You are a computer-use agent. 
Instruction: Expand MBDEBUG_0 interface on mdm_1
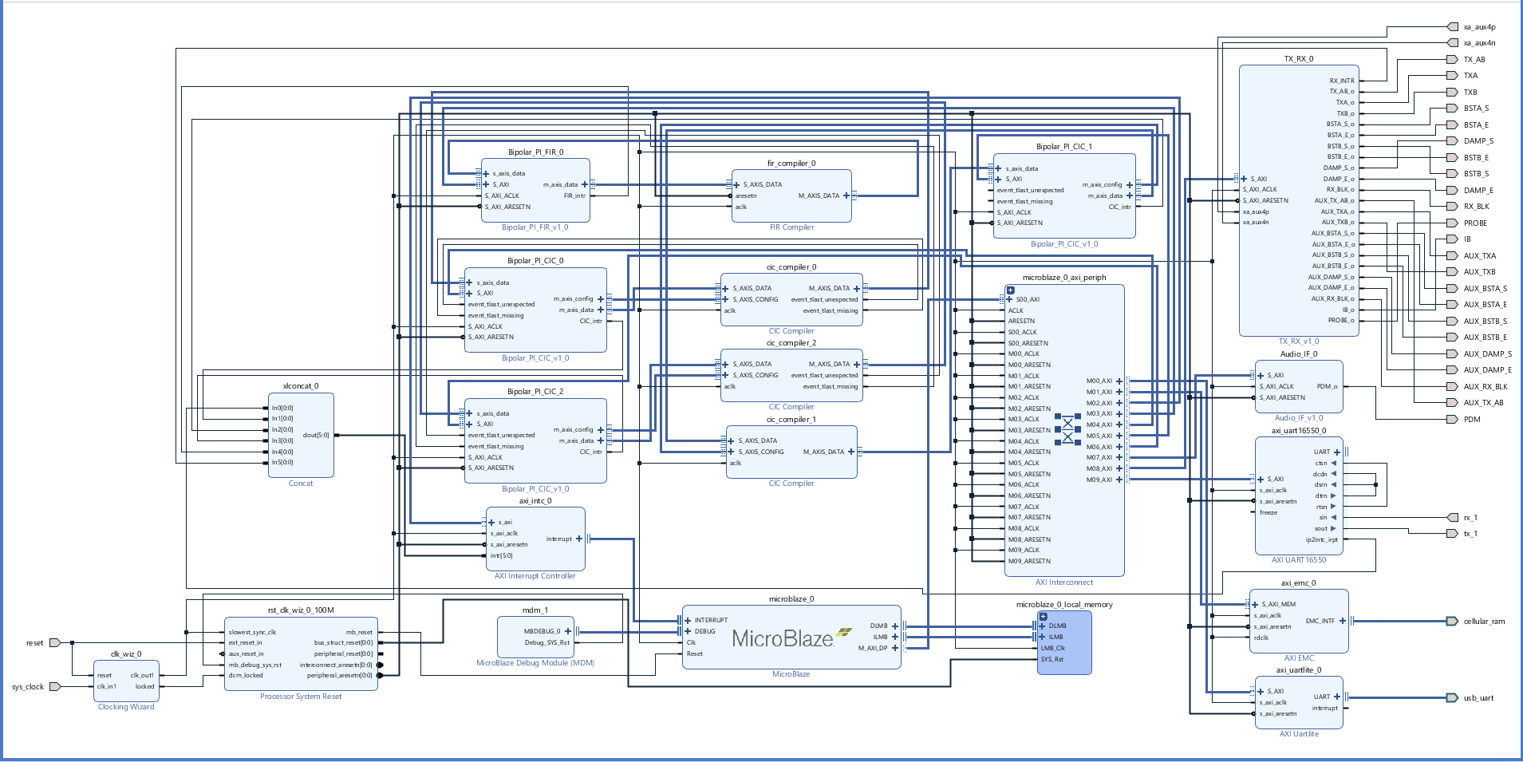pos(568,631)
